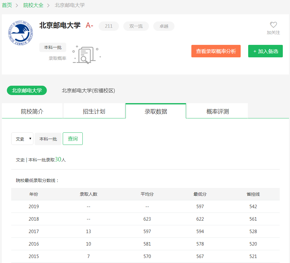This screenshot has height=263, width=290.
Task: Select the 北京邮电大学 campus pill
Action: click(27, 91)
